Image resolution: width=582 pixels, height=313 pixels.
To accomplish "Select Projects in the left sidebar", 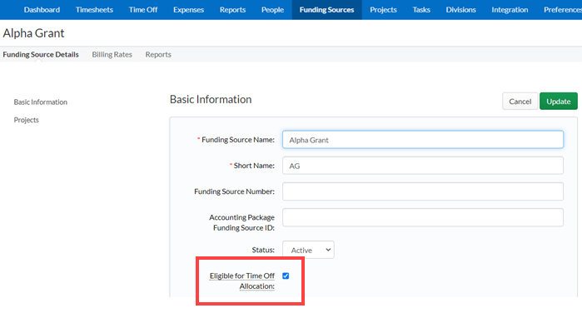I will coord(26,120).
